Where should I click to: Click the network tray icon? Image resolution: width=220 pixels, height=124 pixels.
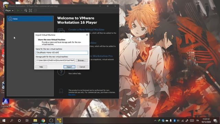183,121
